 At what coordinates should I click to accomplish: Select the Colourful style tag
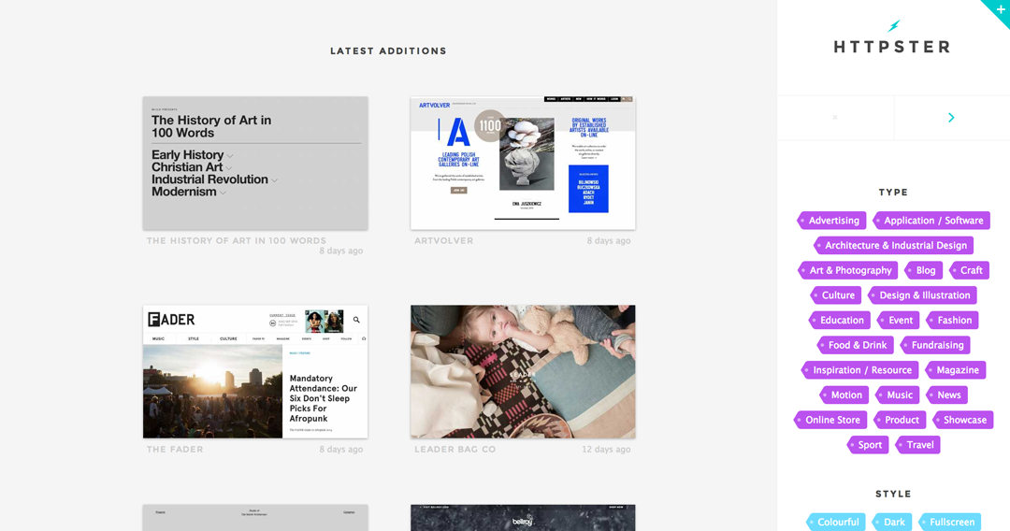click(x=835, y=522)
